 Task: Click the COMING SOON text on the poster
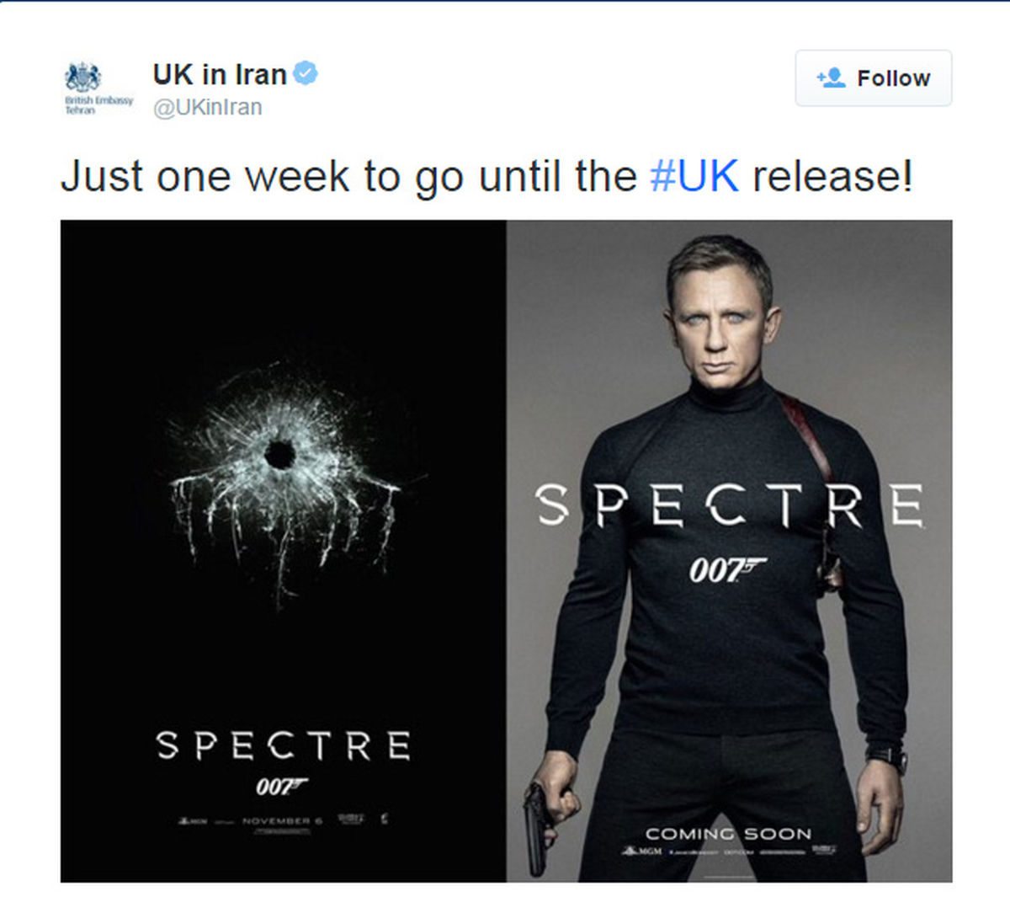pyautogui.click(x=728, y=834)
